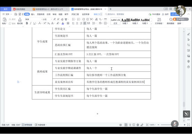Align text to the left
This screenshot has height=134, width=192.
pyautogui.click(x=73, y=23)
